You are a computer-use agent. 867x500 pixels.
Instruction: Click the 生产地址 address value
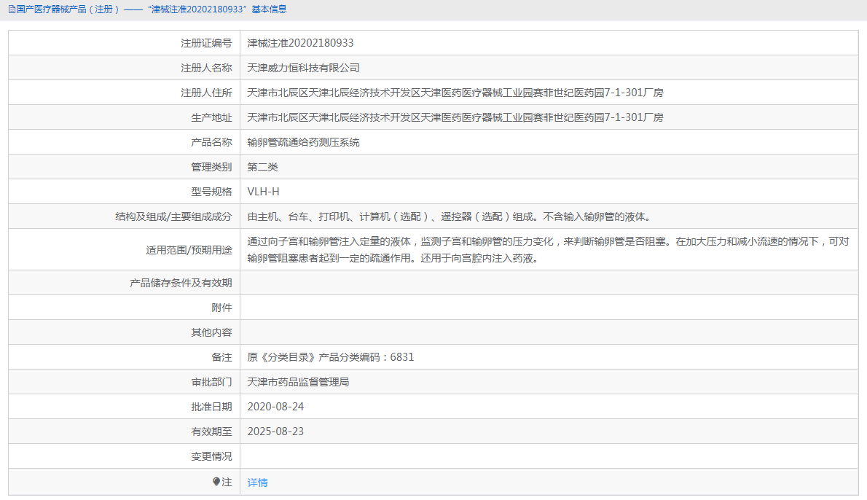(455, 117)
